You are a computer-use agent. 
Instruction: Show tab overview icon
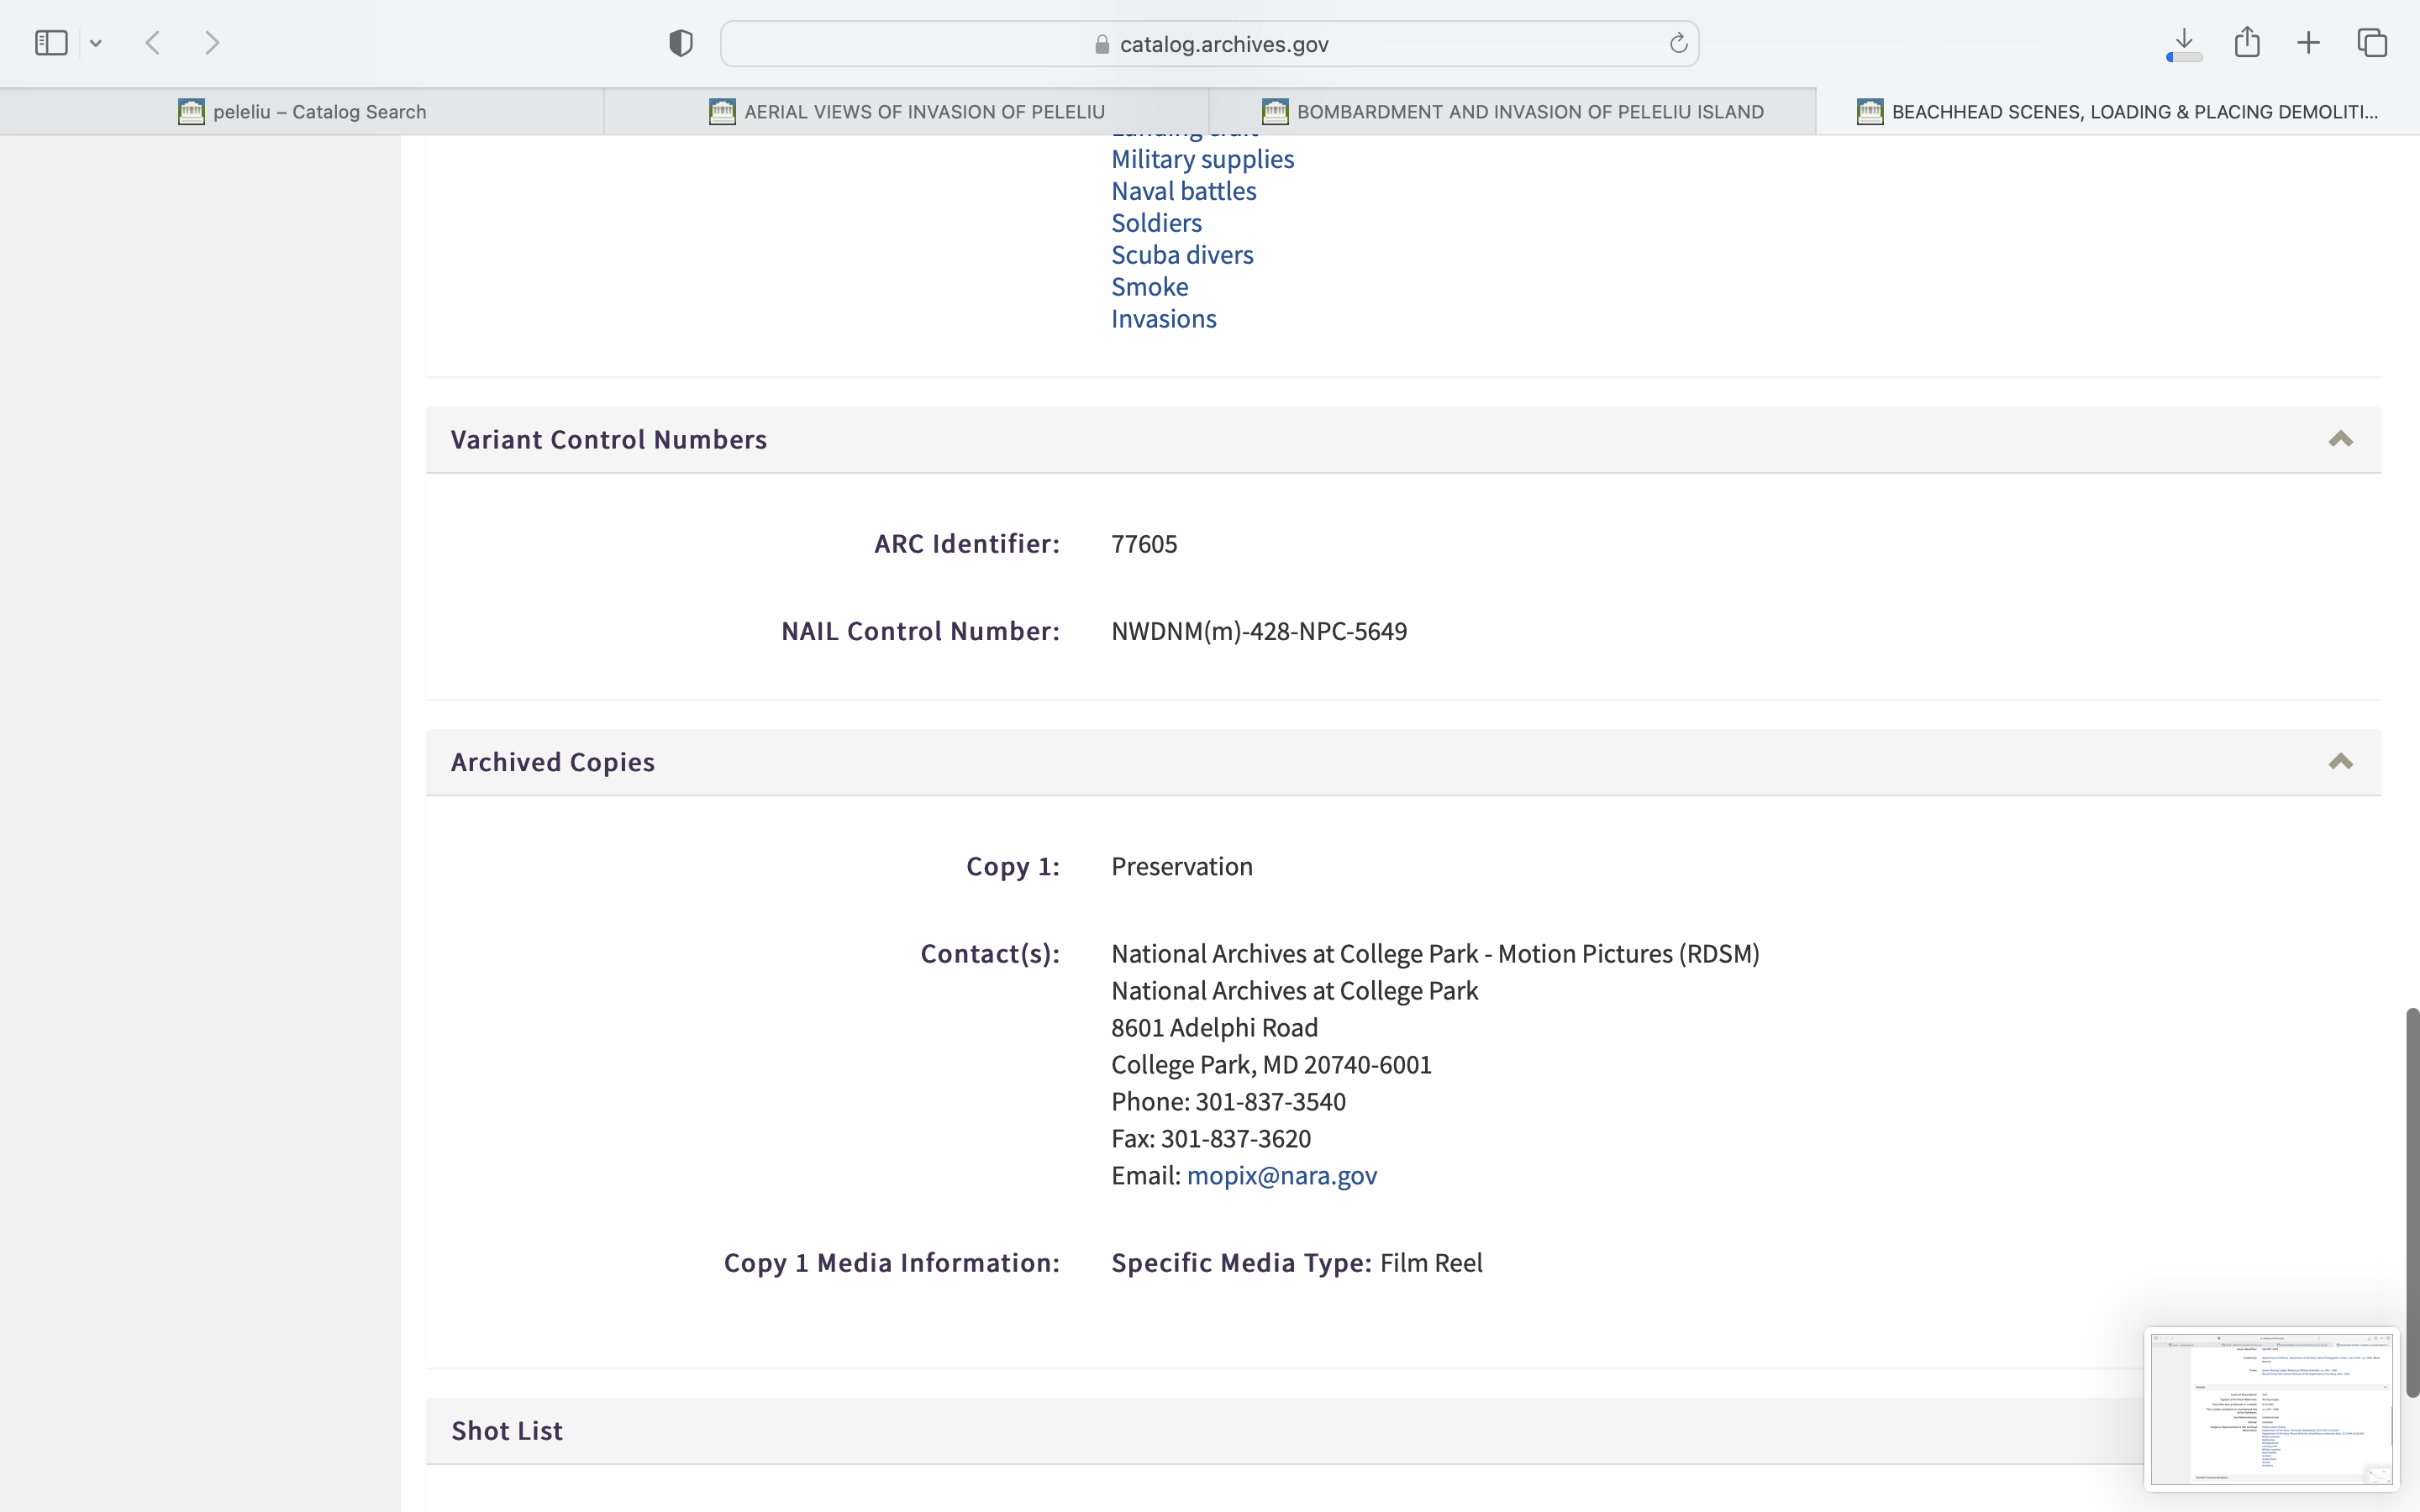click(2372, 43)
